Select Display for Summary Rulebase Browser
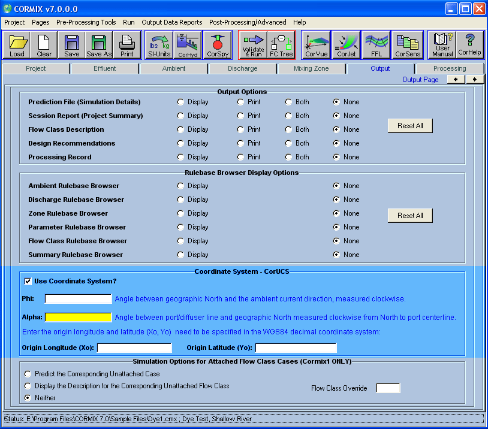Screen dimensions: 488x429 click(180, 255)
